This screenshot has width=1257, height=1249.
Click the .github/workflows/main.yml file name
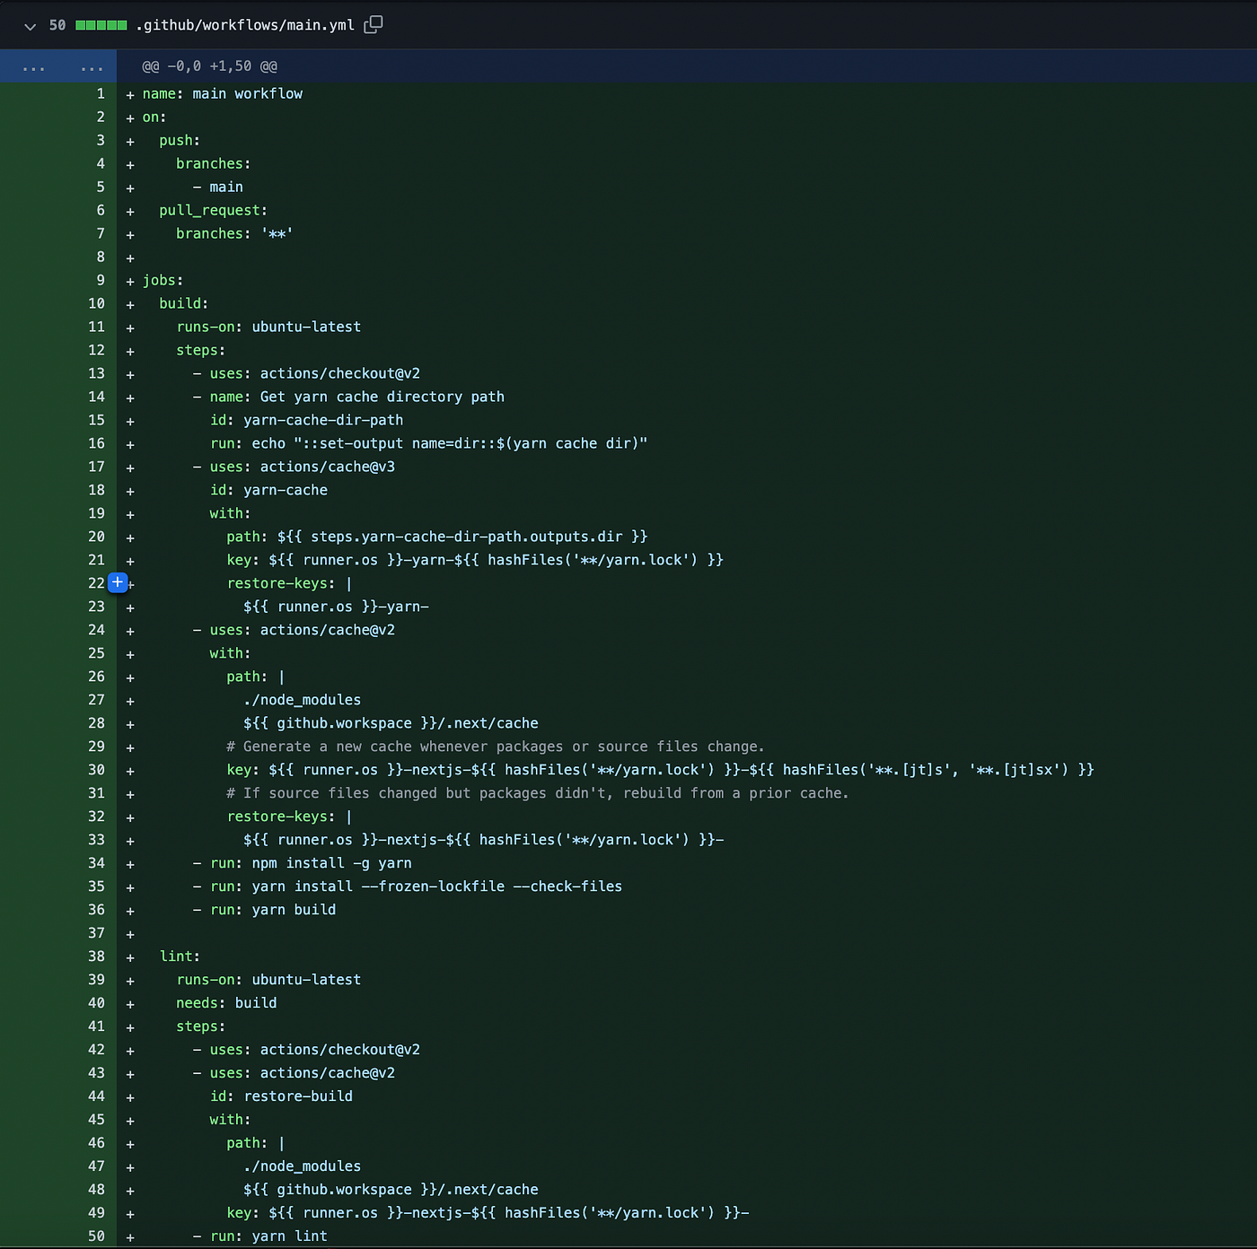(245, 25)
